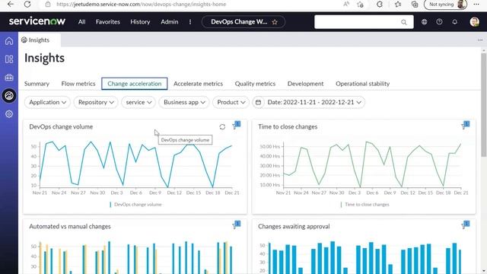
Task: Open the briefcase icon in sidebar
Action: pyautogui.click(x=9, y=78)
